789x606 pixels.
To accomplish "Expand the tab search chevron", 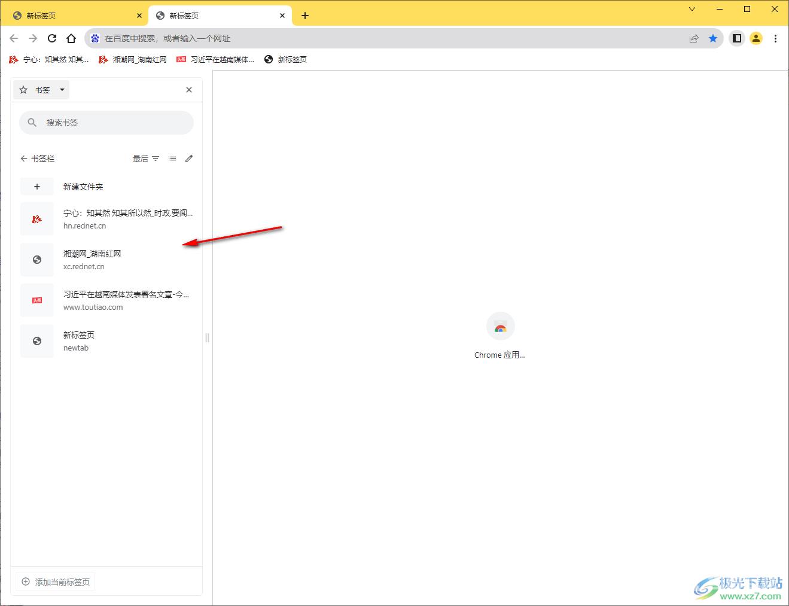I will [692, 9].
